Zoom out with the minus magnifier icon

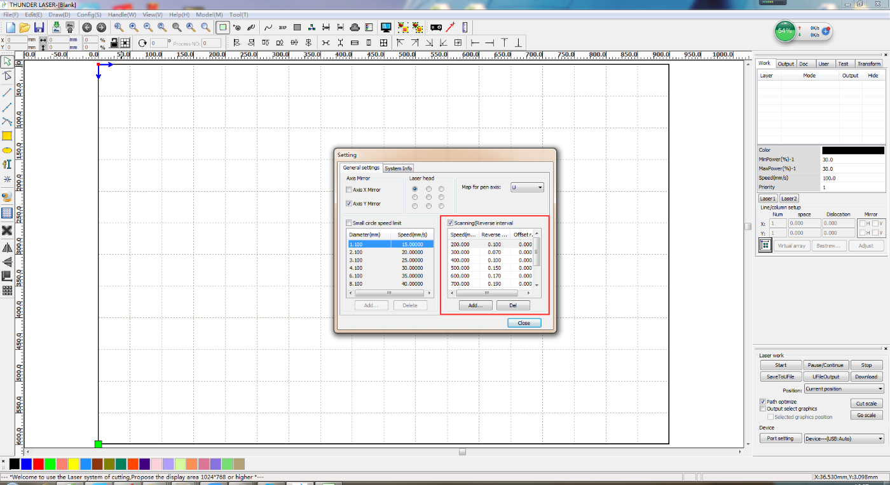point(148,27)
